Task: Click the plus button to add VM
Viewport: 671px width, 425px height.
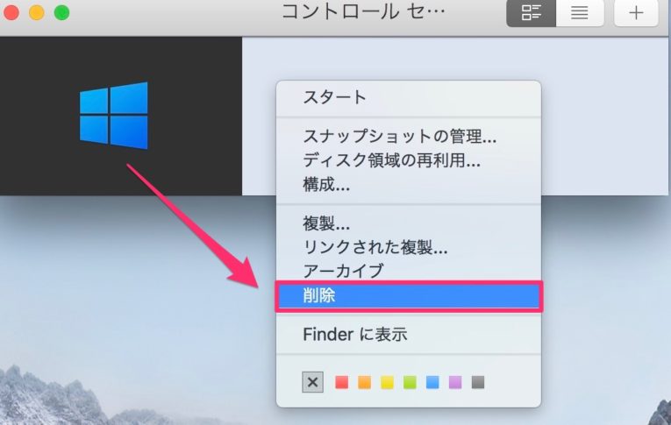Action: pos(636,13)
